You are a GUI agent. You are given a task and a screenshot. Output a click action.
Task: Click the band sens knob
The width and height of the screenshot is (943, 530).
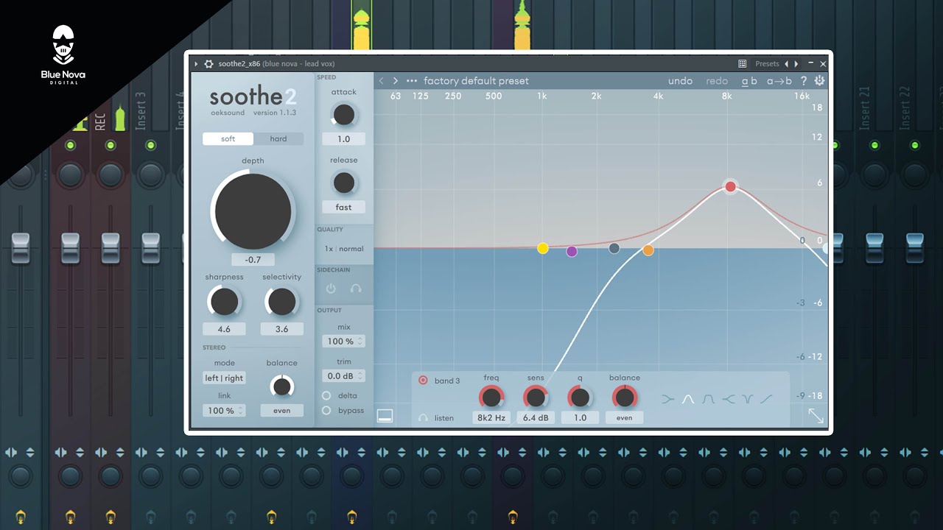tap(536, 397)
